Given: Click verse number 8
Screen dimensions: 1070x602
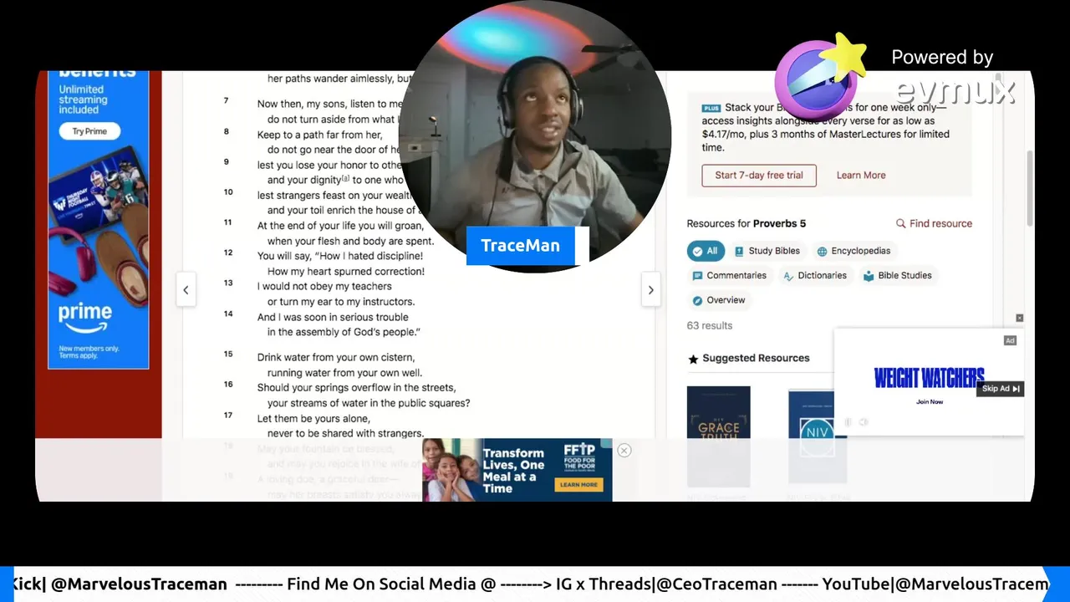Looking at the screenshot, I should click(x=226, y=132).
